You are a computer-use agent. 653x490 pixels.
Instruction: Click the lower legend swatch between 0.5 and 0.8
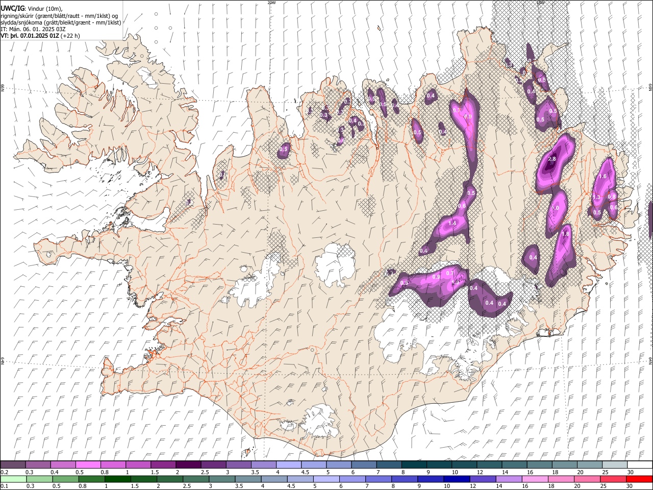coord(66,479)
